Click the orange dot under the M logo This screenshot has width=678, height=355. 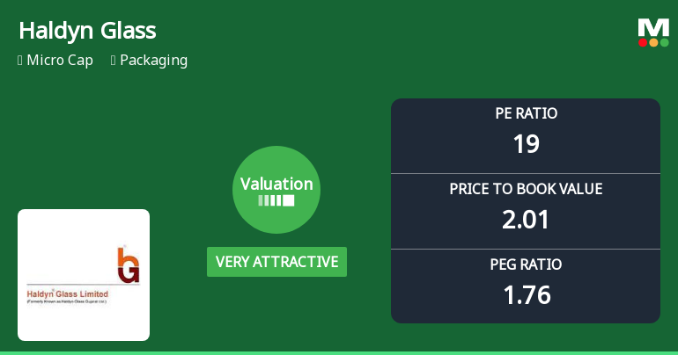click(x=653, y=42)
